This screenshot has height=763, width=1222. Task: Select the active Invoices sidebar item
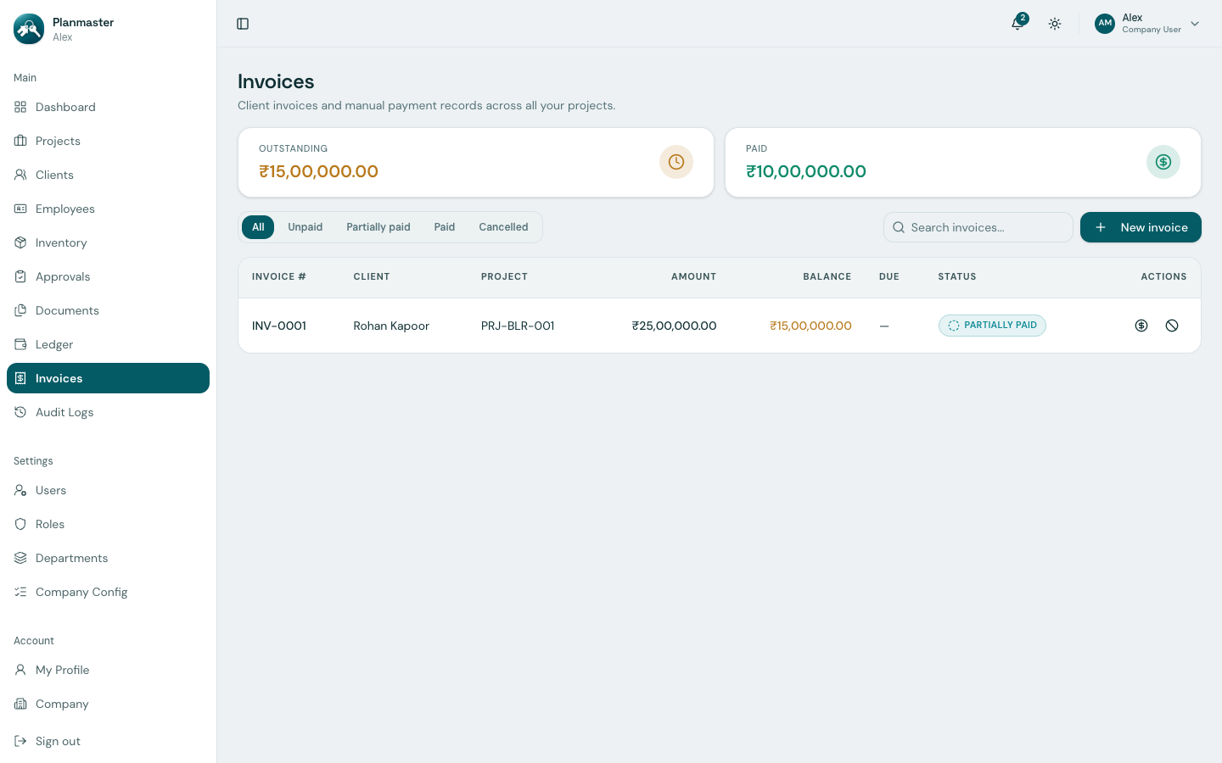pyautogui.click(x=108, y=378)
